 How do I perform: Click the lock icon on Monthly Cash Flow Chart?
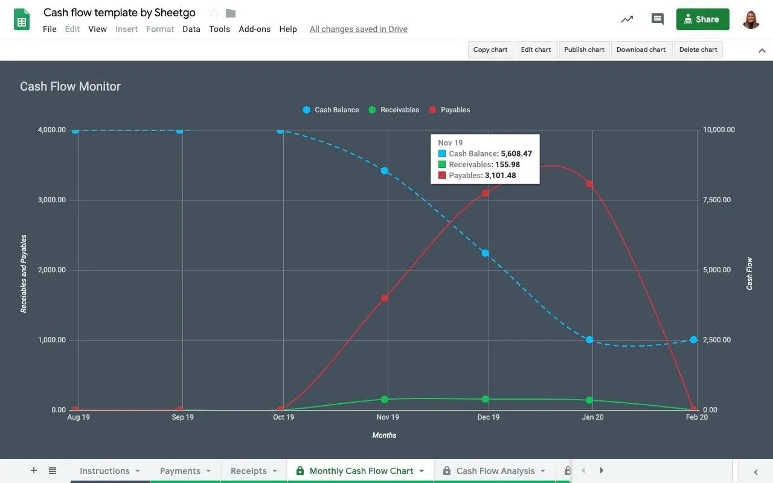coord(300,470)
